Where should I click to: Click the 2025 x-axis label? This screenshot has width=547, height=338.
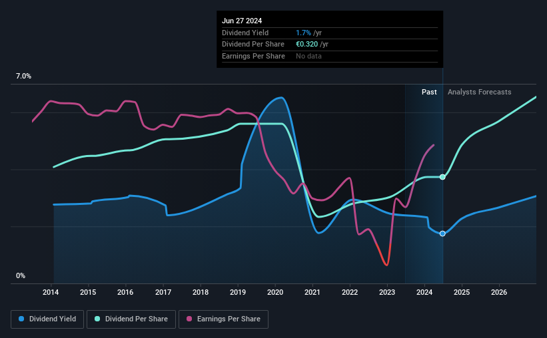462,292
